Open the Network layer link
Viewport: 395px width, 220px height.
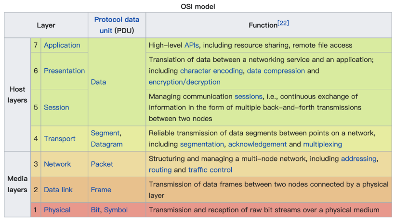tap(57, 164)
